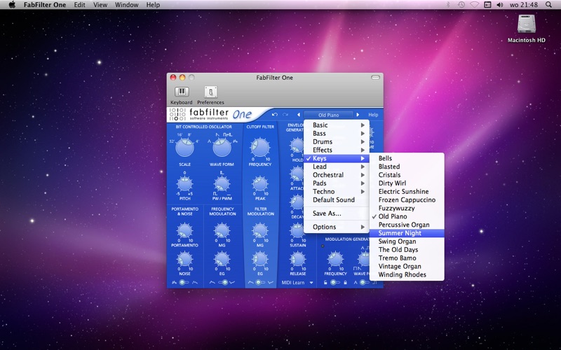561x350 pixels.
Task: Toggle the Filter Modulation bottom switch
Action: [x=260, y=283]
